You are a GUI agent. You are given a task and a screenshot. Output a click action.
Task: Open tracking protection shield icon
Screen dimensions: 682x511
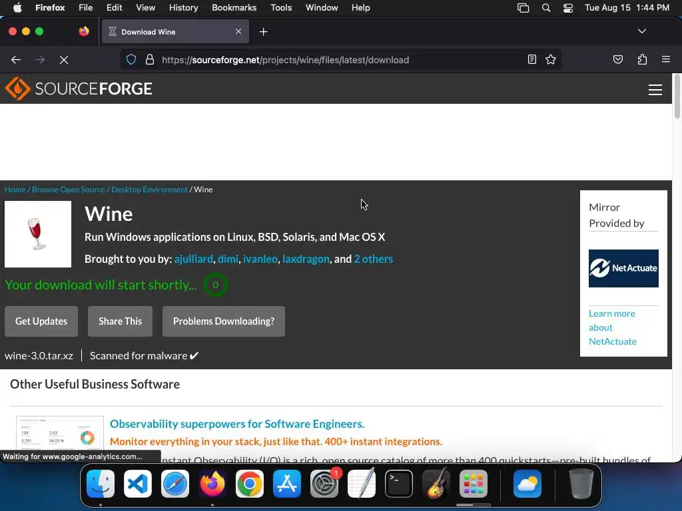pos(131,59)
